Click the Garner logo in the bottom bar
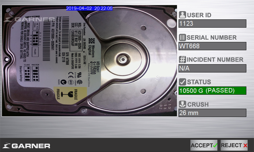The width and height of the screenshot is (254, 152). point(26,146)
